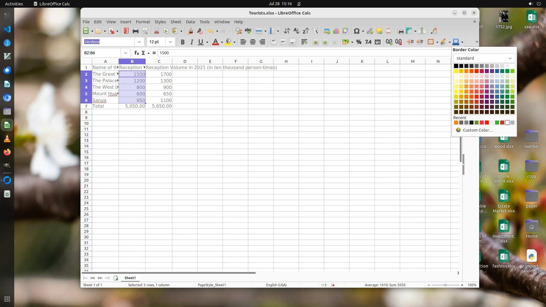546x307 pixels.
Task: Click Add Decimal Place icon
Action: pos(389,42)
